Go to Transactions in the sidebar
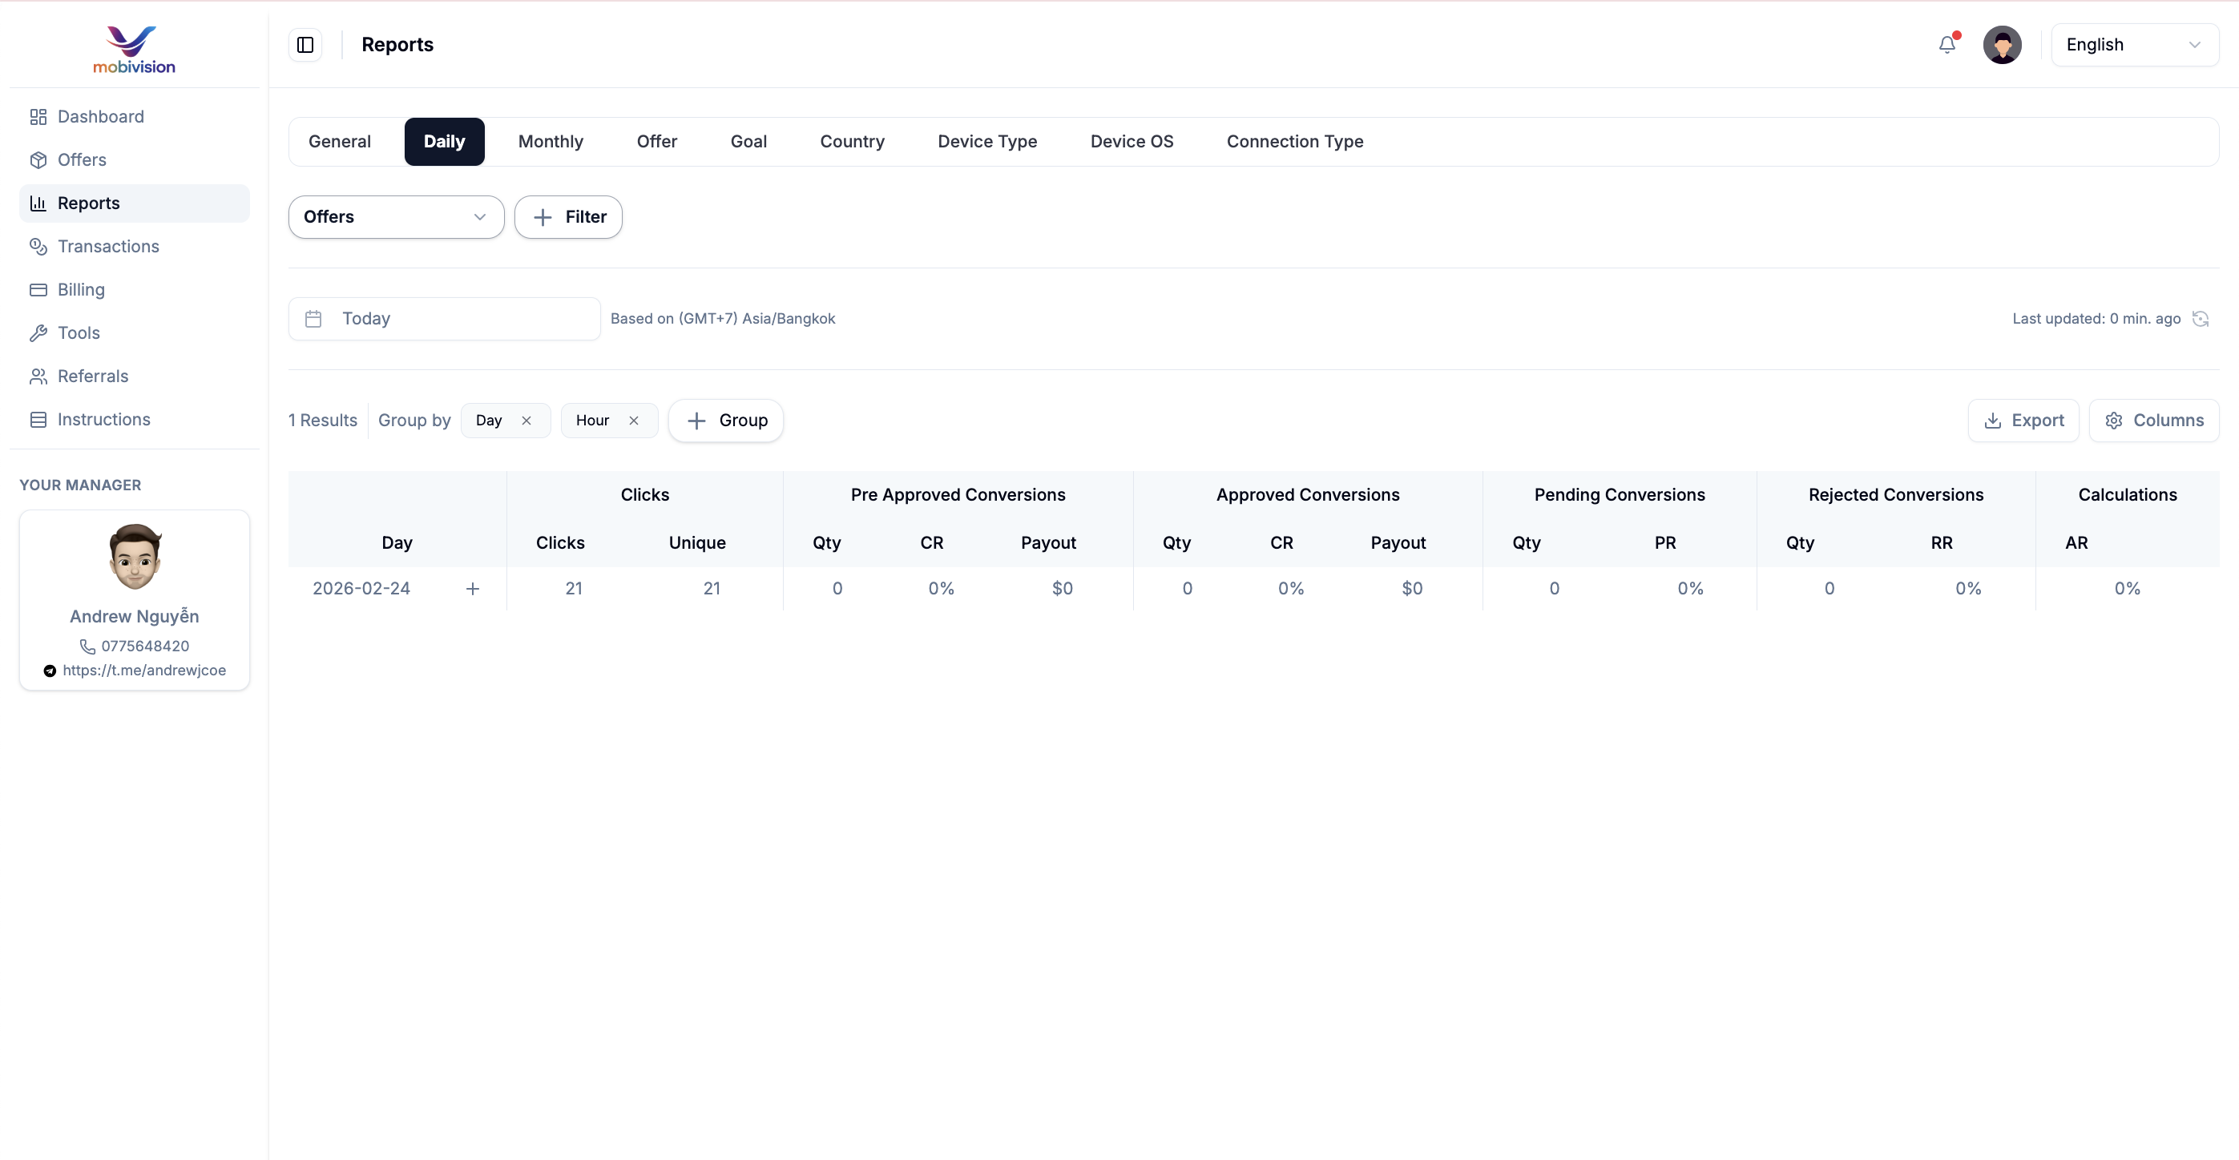The width and height of the screenshot is (2239, 1160). [x=107, y=246]
